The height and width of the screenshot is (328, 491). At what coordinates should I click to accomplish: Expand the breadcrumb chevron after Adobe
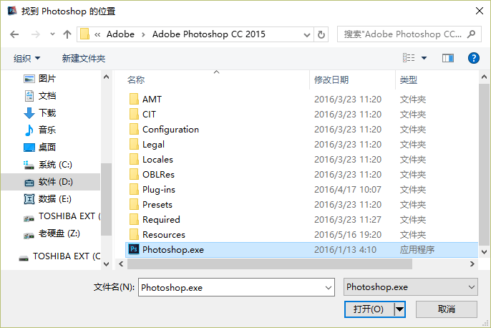(143, 34)
